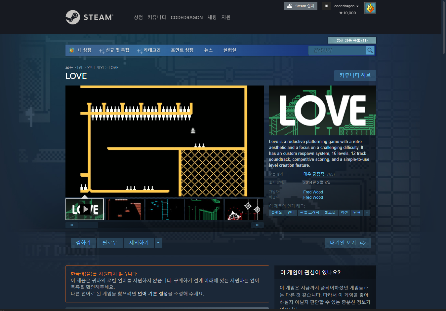This screenshot has width=446, height=311.
Task: Open the 상점 menu
Action: point(138,17)
